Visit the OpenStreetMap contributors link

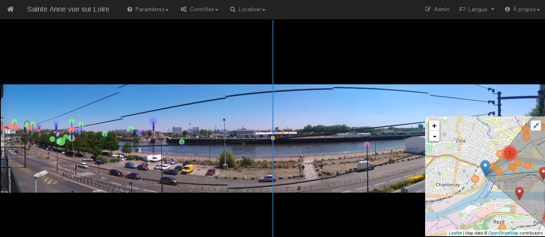(503, 233)
